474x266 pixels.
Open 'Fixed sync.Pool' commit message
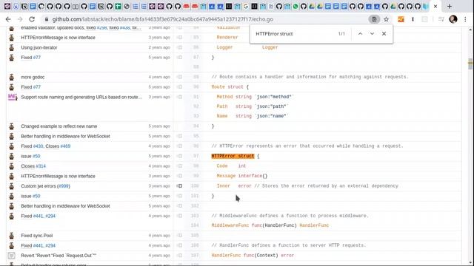(x=36, y=236)
